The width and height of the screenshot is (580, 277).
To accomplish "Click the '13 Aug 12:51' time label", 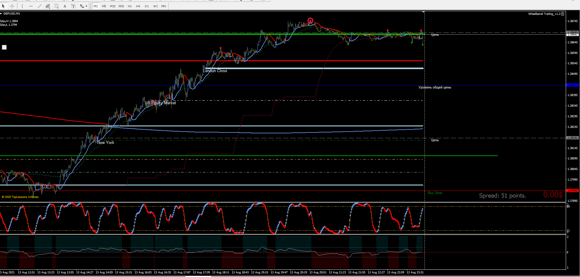I will click(26, 272).
